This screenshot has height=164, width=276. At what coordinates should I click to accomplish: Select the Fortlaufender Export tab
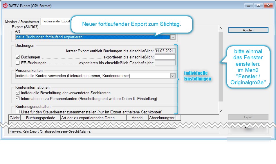(56, 21)
